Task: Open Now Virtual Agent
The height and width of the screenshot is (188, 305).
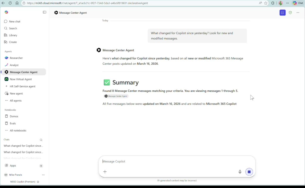Action: [x=21, y=79]
